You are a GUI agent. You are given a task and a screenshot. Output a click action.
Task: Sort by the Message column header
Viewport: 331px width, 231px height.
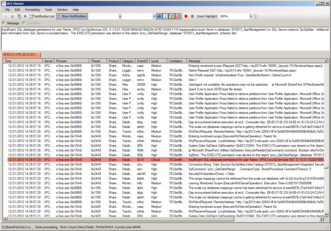(x=255, y=61)
